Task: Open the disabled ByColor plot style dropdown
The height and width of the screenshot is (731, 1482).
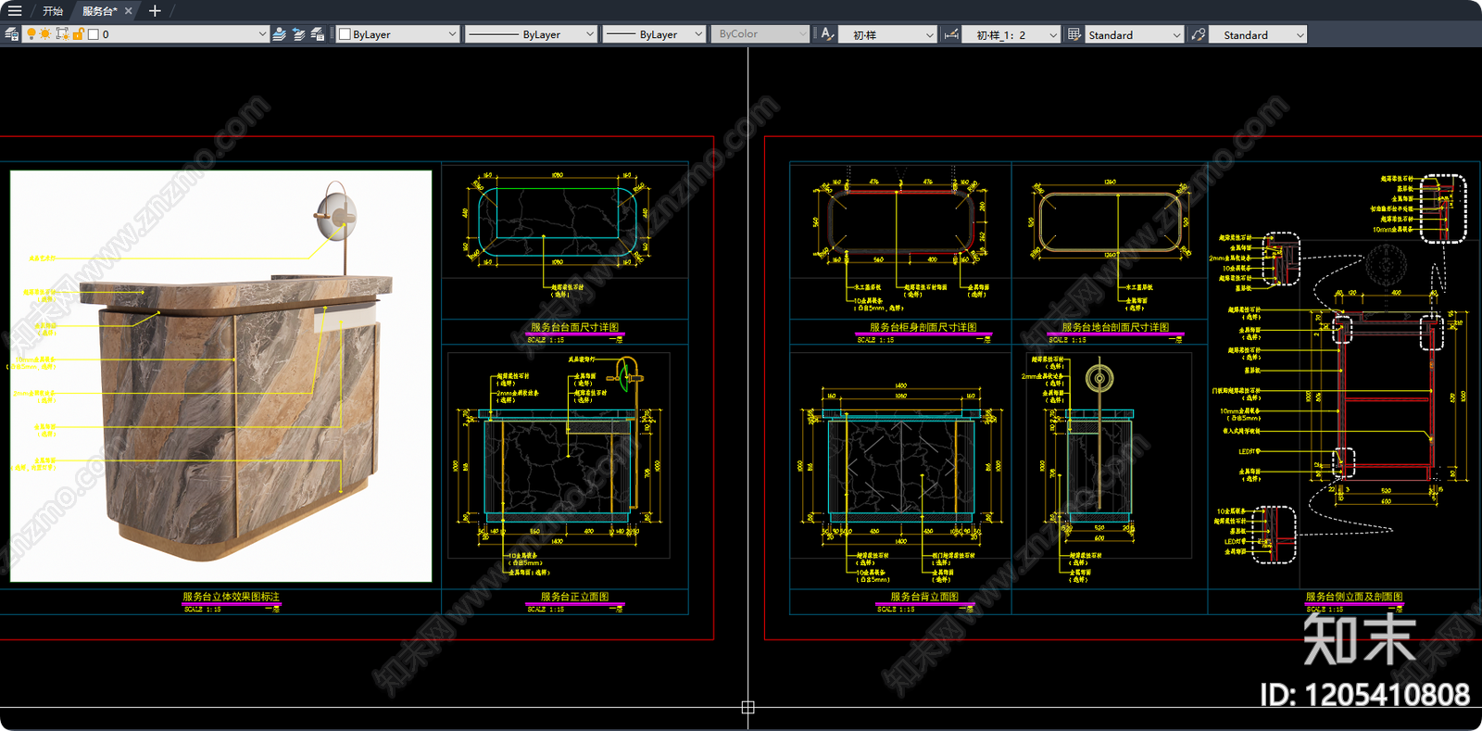Action: [761, 34]
